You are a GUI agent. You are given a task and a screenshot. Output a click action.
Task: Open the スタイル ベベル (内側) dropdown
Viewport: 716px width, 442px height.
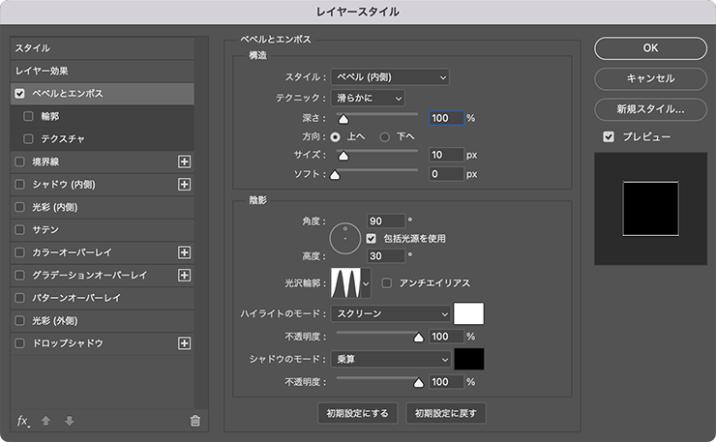click(x=390, y=76)
